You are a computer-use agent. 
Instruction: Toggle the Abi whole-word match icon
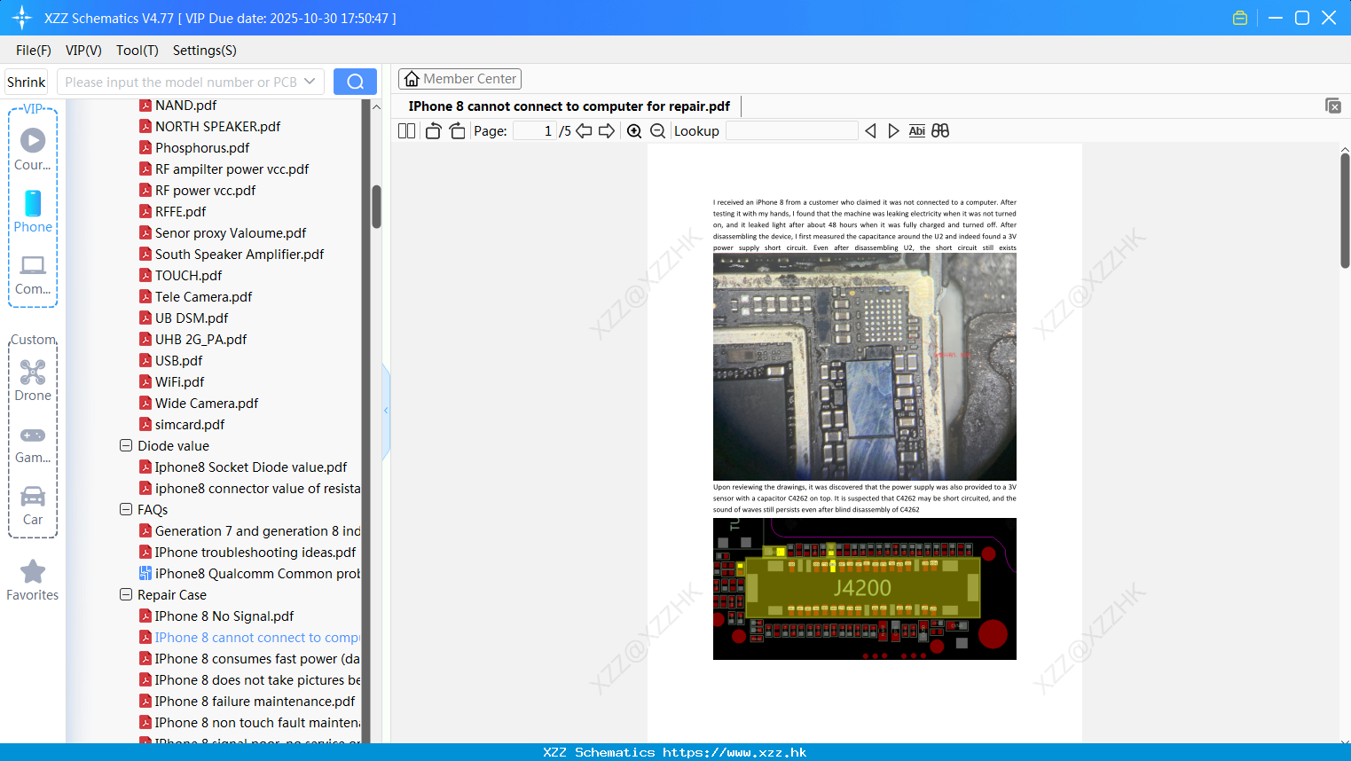pos(917,131)
